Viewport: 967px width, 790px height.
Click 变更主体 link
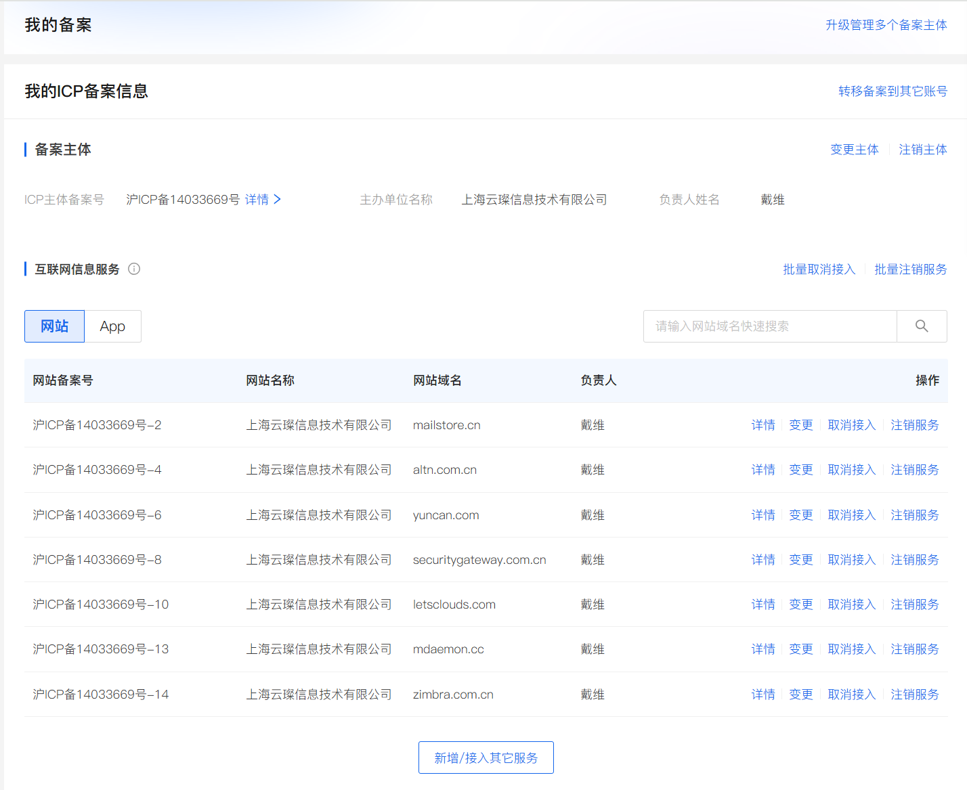pyautogui.click(x=855, y=149)
